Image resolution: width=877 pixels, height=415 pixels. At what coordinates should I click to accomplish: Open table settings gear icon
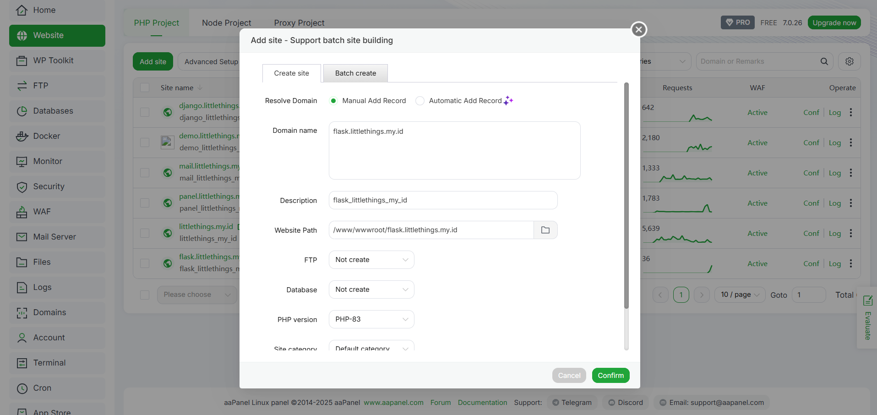[x=850, y=61]
